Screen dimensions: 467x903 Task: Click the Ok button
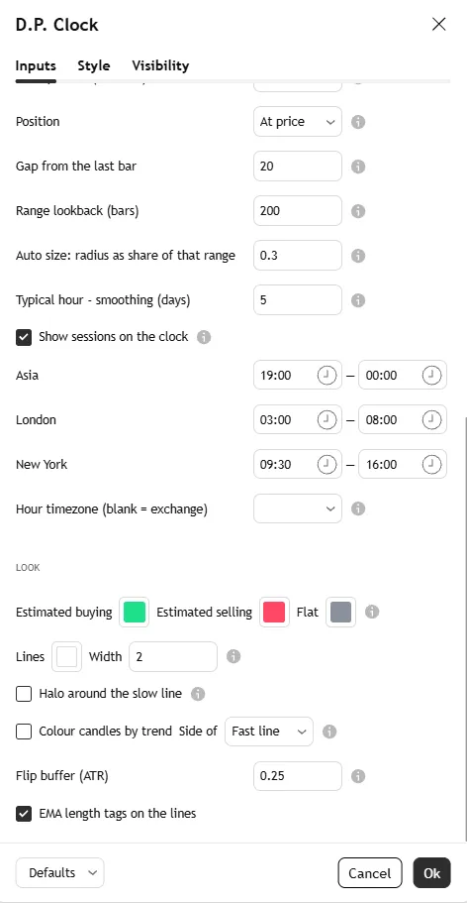pos(432,873)
